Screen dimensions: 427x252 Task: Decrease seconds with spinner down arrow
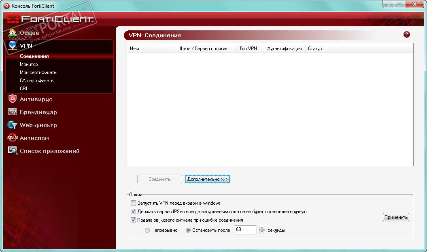(x=262, y=232)
